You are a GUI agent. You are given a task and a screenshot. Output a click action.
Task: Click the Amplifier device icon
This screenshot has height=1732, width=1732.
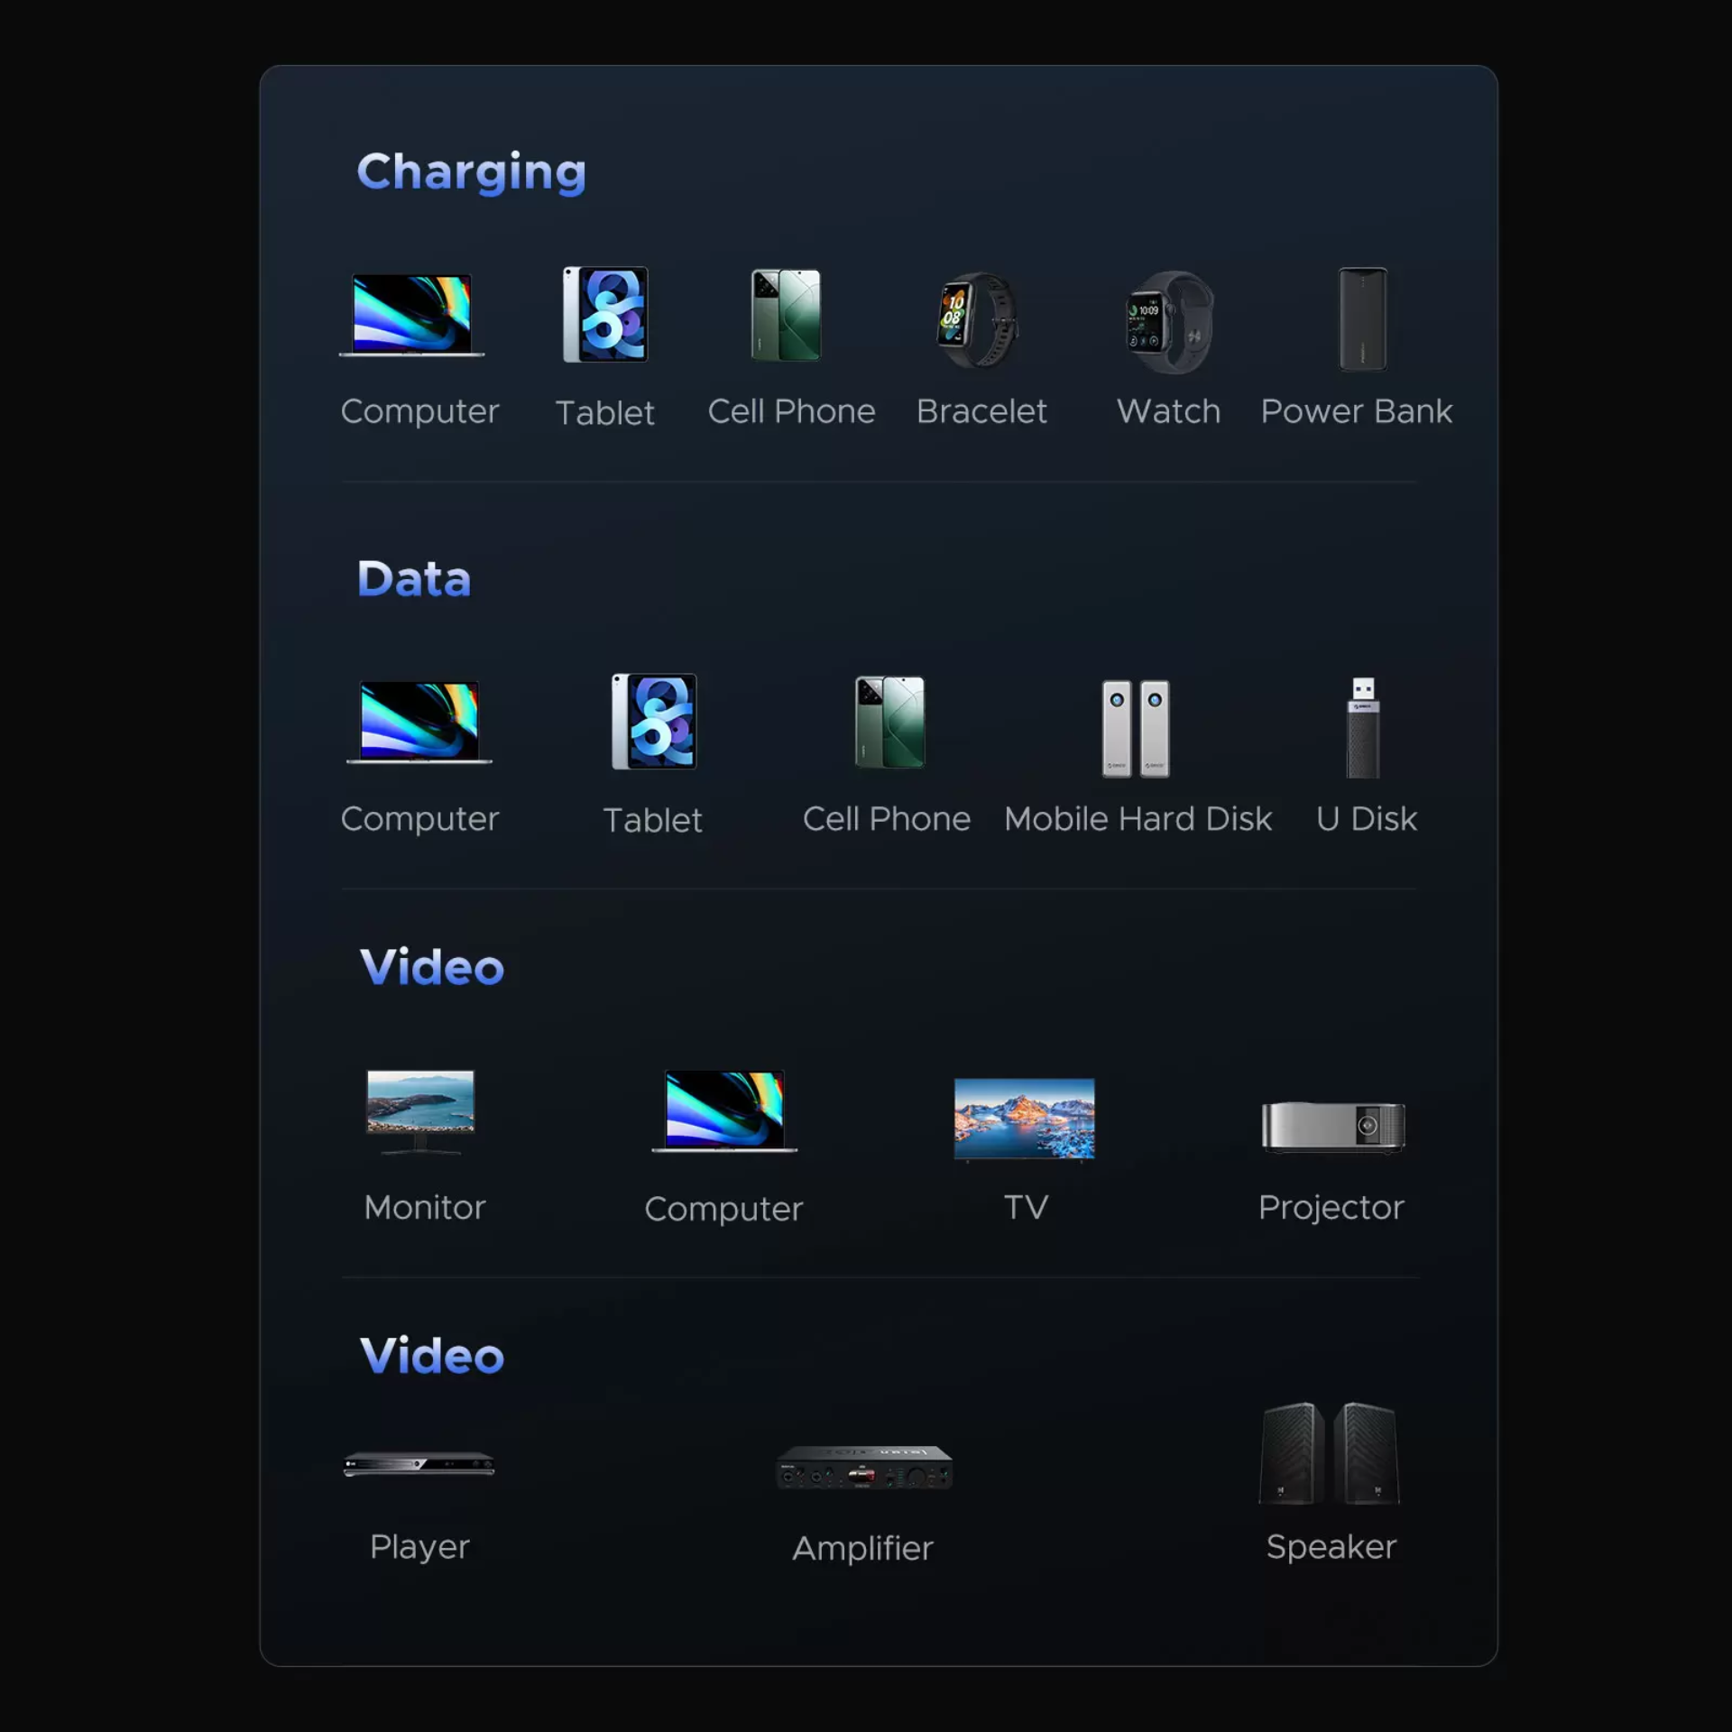click(863, 1467)
